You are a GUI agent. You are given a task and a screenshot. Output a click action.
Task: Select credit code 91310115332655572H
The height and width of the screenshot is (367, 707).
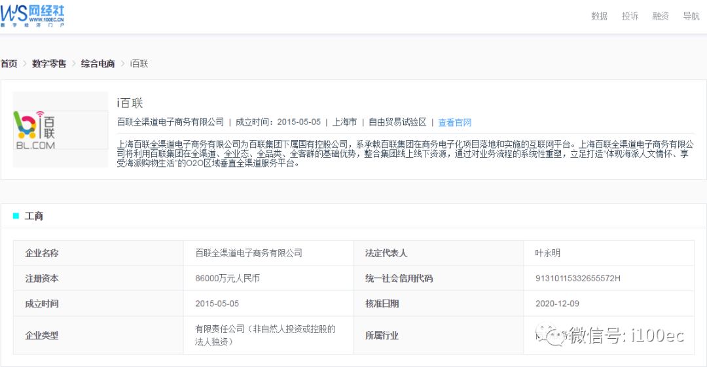577,278
